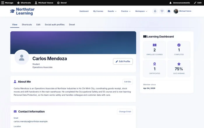Screen dimensions: 204x128
Task: Click Announcements text in admin toolbar
Action: coord(181,3)
